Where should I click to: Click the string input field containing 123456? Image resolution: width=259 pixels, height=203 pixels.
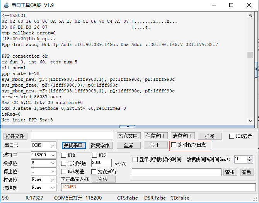coord(158,187)
